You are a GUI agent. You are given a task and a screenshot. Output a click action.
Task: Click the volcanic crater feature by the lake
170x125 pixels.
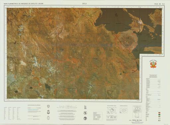pos(127,40)
